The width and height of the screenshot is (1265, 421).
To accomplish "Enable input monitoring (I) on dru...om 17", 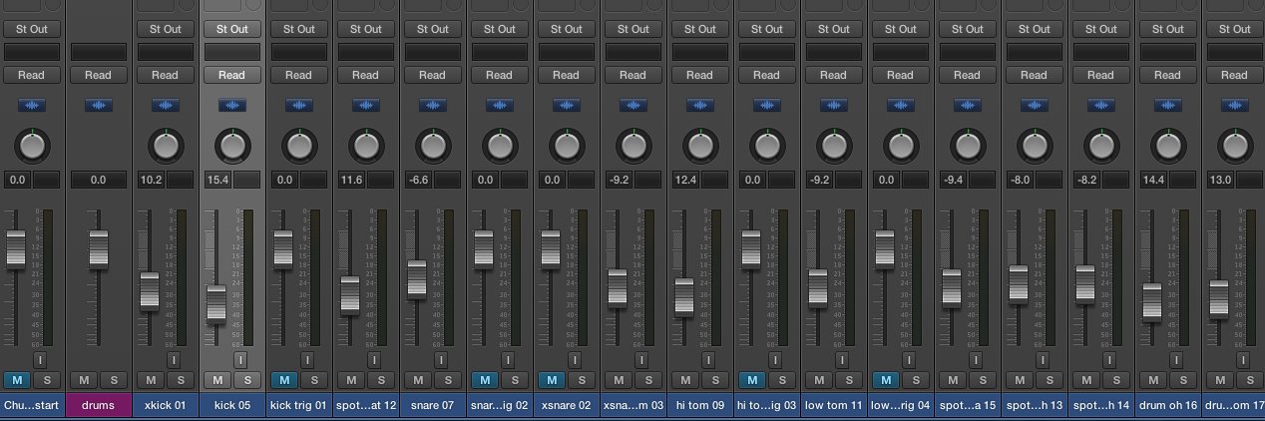I will (x=1243, y=359).
